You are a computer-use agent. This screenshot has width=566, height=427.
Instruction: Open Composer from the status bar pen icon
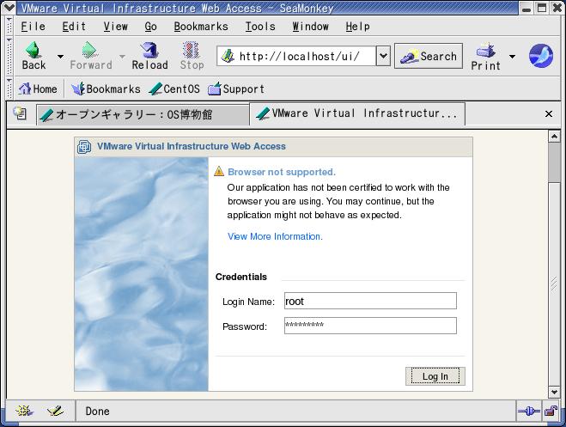coord(55,411)
